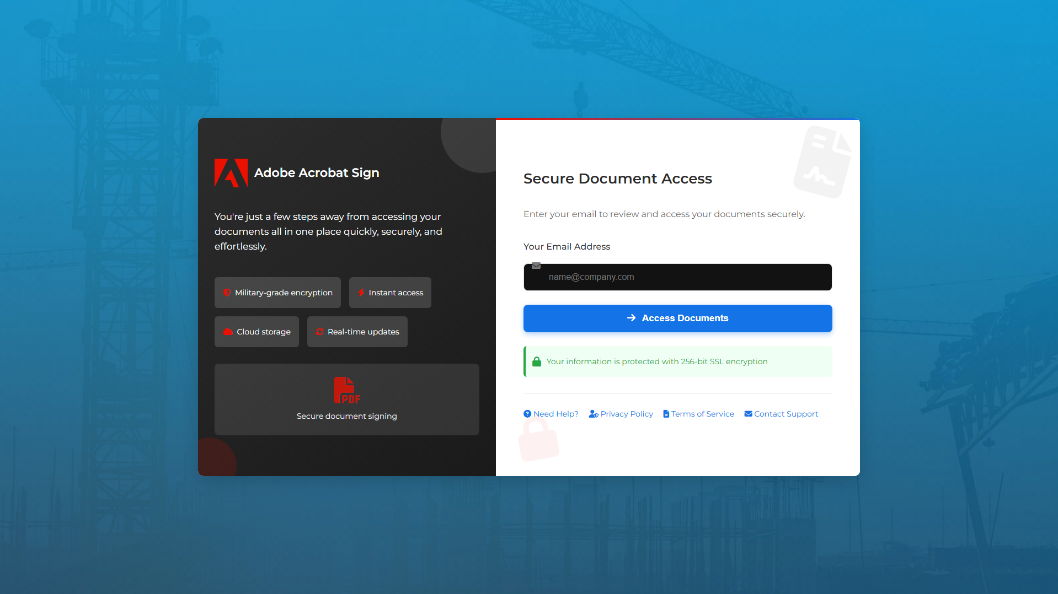1058x594 pixels.
Task: Click the Military-grade encryption badge
Action: pos(277,293)
